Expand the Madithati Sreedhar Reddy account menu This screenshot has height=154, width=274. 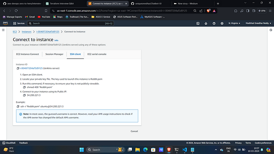(258, 23)
